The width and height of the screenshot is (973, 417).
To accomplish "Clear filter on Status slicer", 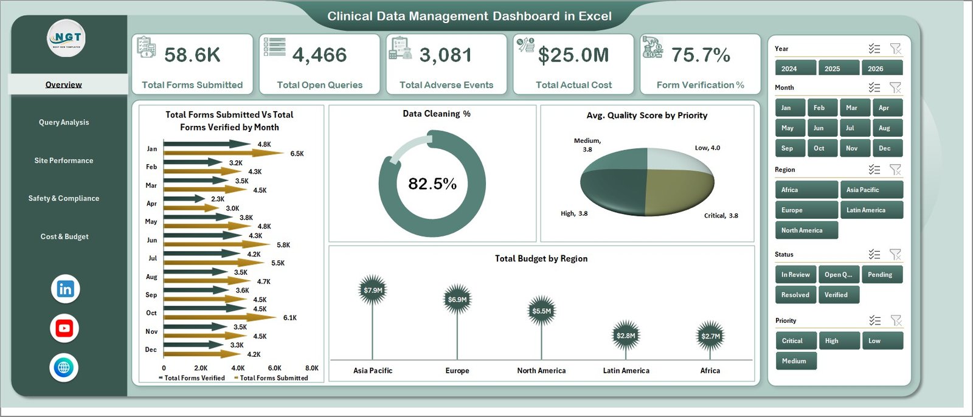I will [x=895, y=254].
